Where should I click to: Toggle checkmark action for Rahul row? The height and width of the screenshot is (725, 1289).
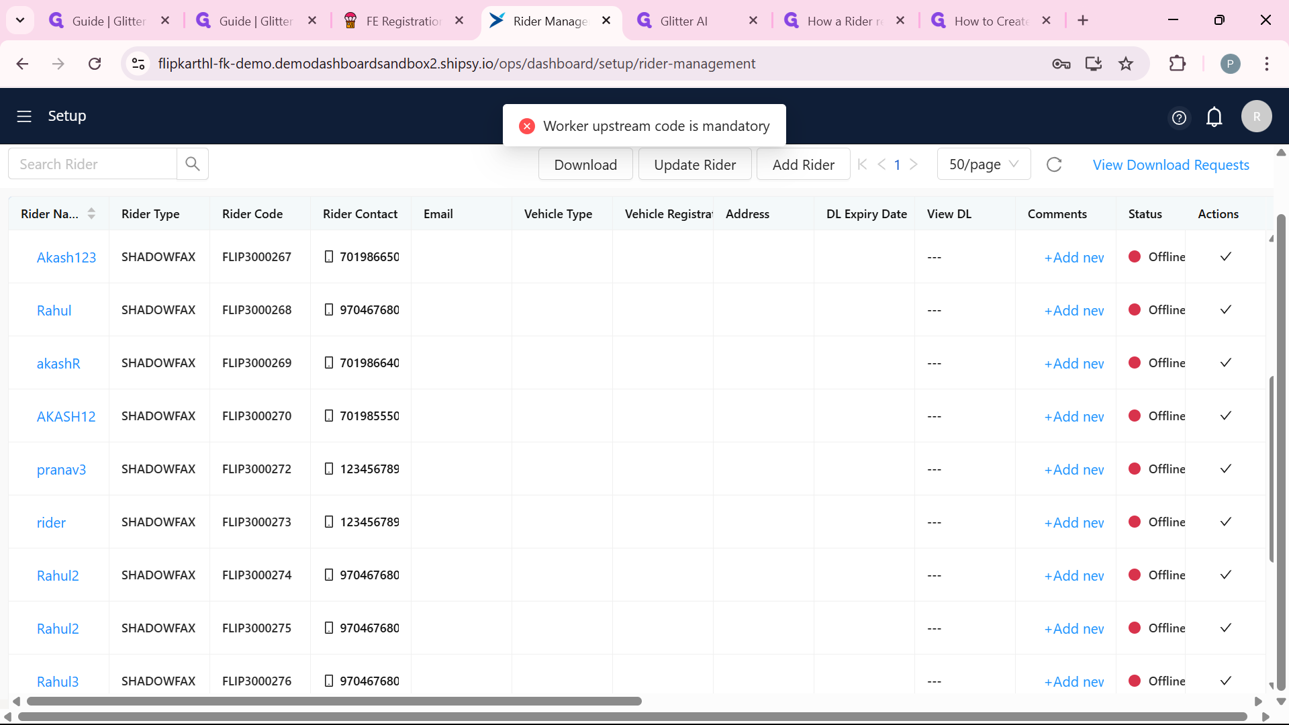pos(1225,309)
